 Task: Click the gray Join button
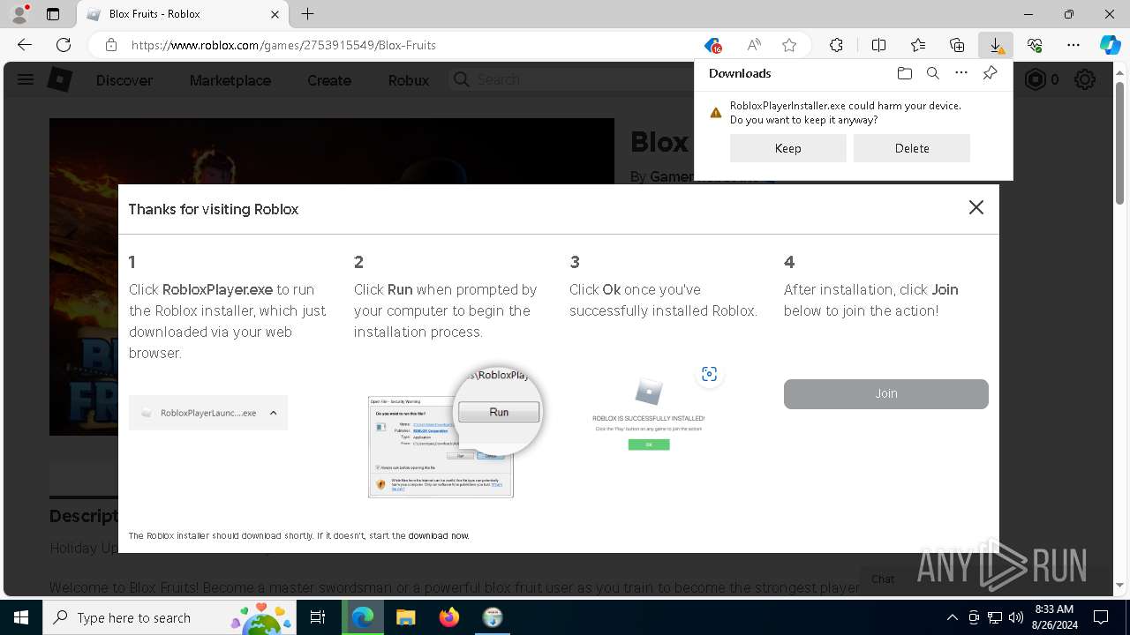point(886,394)
